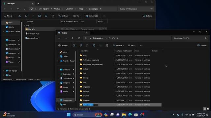The height and width of the screenshot is (118, 211).
Task: Open File Explorer from taskbar
Action: coord(124,115)
